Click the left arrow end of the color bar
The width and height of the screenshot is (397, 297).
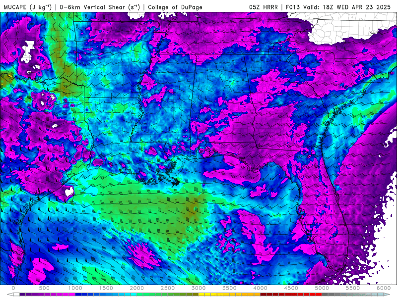10,295
